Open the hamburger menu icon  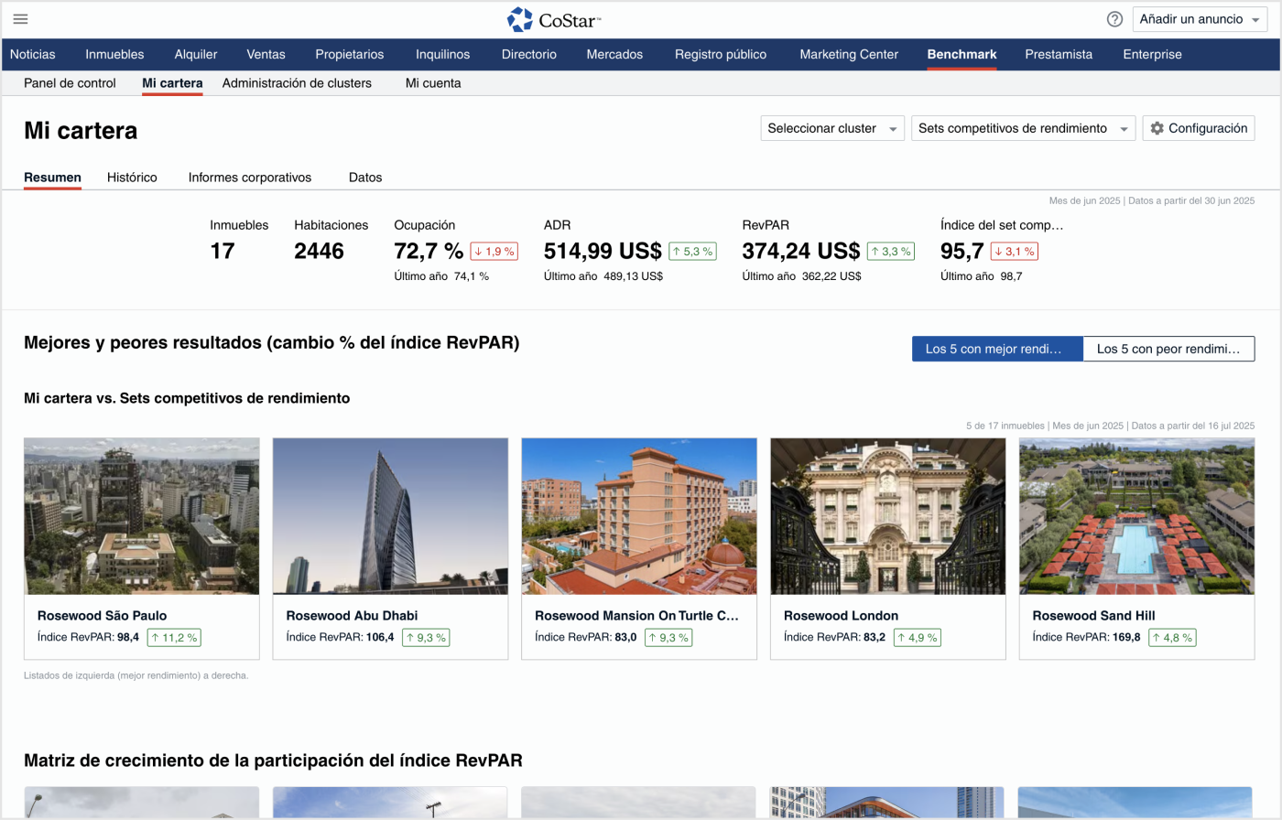coord(20,19)
